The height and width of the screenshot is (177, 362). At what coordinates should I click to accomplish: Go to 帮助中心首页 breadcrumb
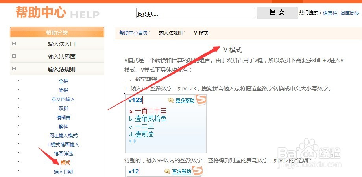133,33
